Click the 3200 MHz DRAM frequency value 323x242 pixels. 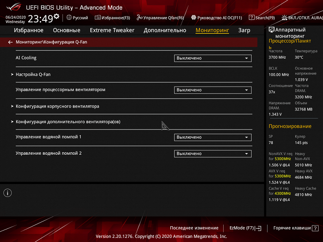(x=303, y=97)
